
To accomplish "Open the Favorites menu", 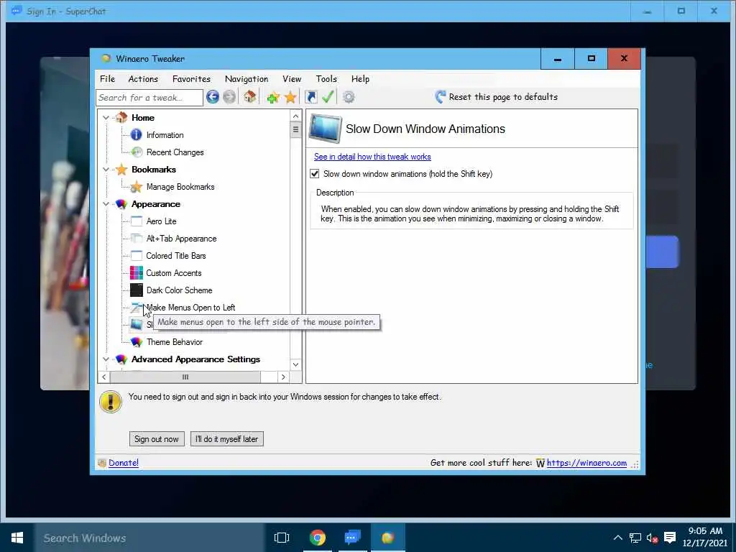I will pos(191,79).
